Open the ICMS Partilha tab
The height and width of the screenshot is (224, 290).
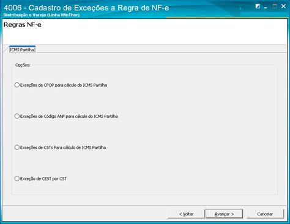pos(22,49)
